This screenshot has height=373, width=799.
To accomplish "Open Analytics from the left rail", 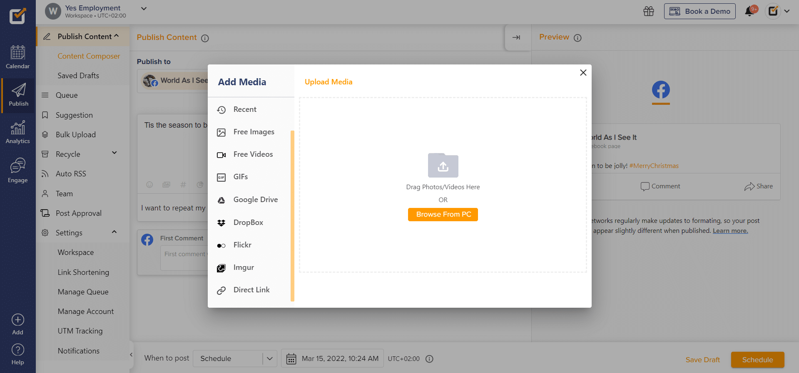I will 17,132.
